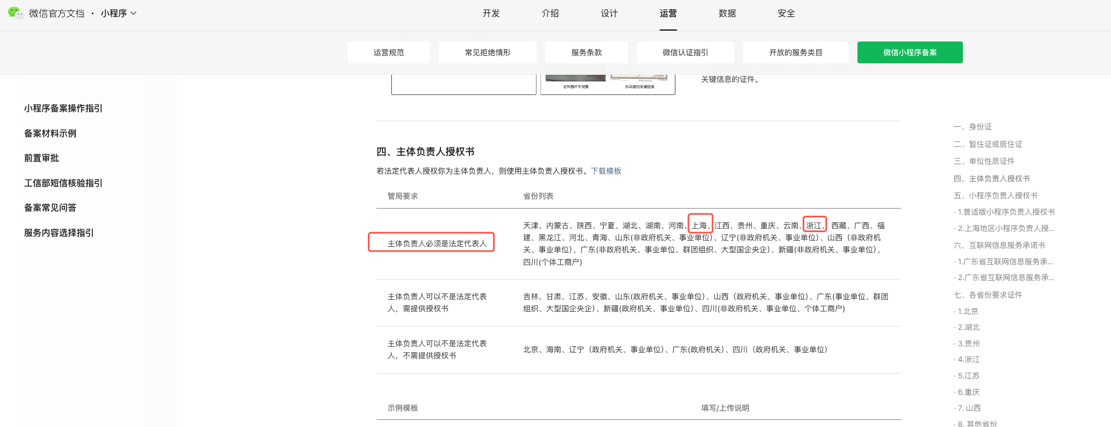Viewport: 1111px width, 427px height.
Task: Open the 运营规范 sub-navigation button
Action: point(389,52)
